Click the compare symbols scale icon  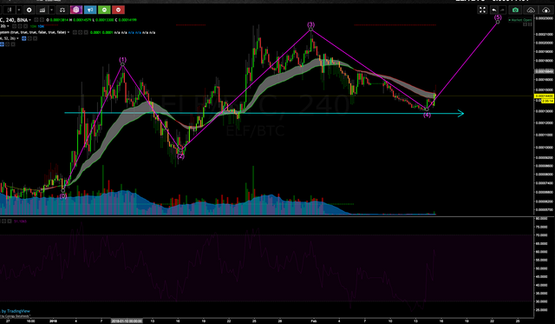coord(62,10)
